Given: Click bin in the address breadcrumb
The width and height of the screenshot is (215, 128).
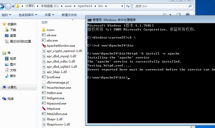Looking at the screenshot, I should (101, 6).
